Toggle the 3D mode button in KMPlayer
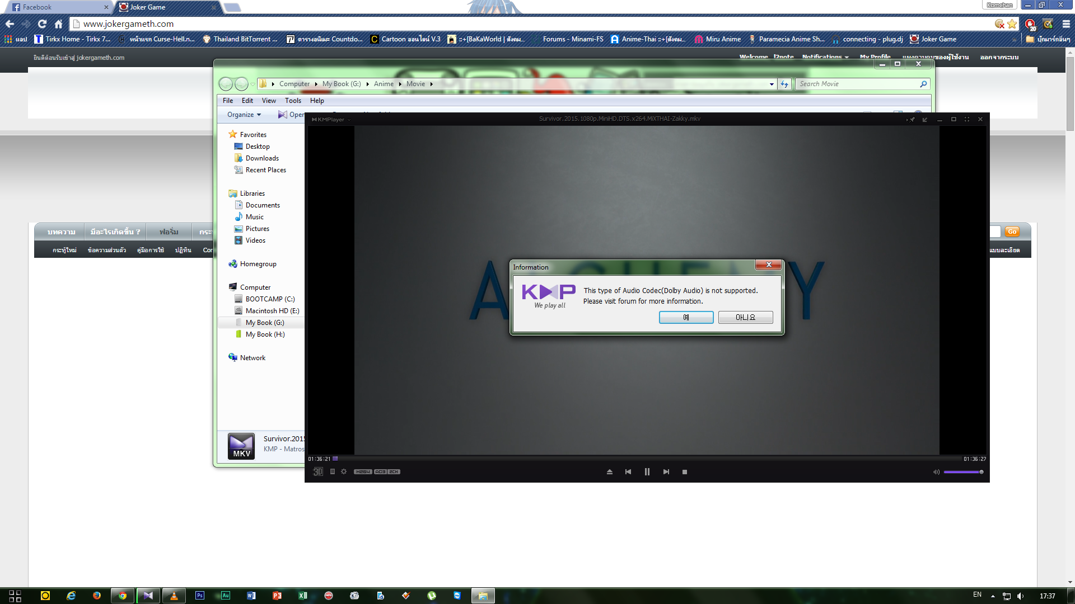The width and height of the screenshot is (1075, 604). point(318,471)
